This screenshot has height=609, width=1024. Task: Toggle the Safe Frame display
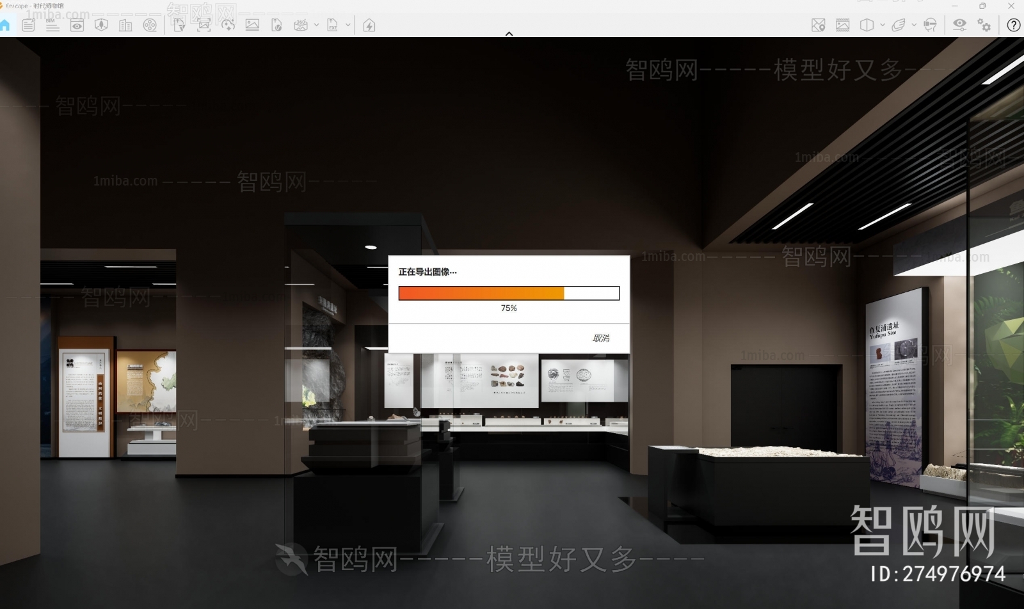(842, 25)
